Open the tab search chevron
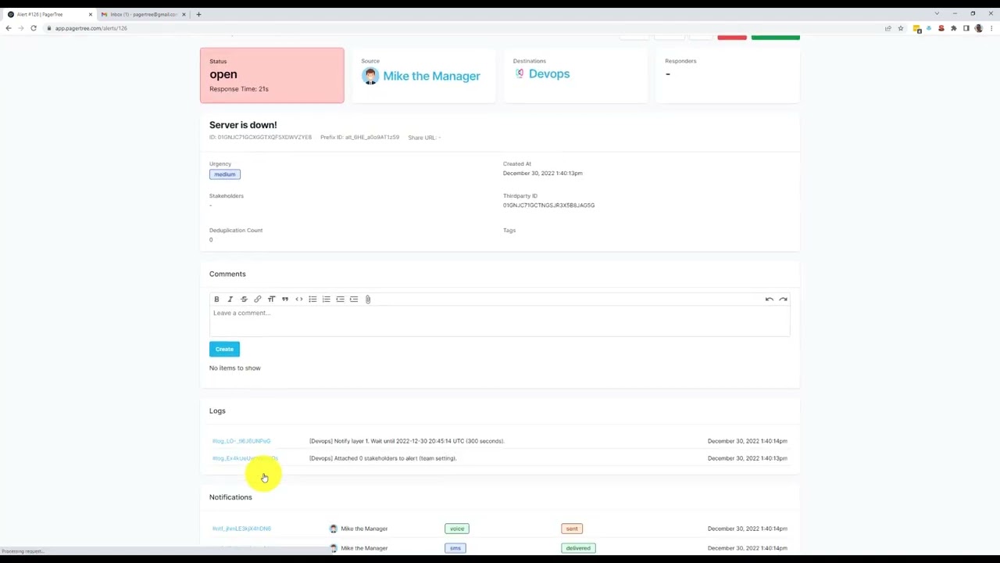This screenshot has height=563, width=1000. pyautogui.click(x=937, y=13)
